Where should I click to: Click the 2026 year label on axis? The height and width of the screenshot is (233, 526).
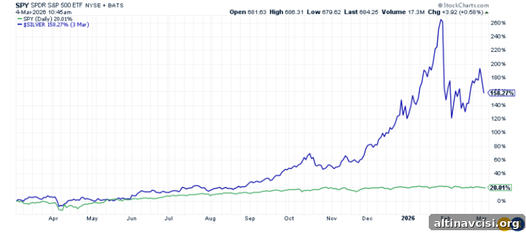(409, 218)
